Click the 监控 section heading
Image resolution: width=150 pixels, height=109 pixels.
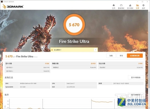(7, 95)
